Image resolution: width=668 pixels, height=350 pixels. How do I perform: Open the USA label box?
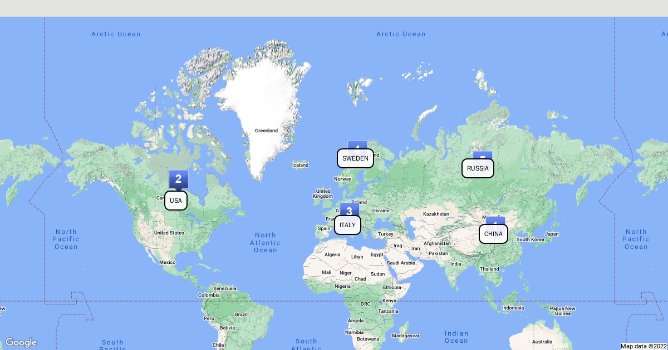175,201
